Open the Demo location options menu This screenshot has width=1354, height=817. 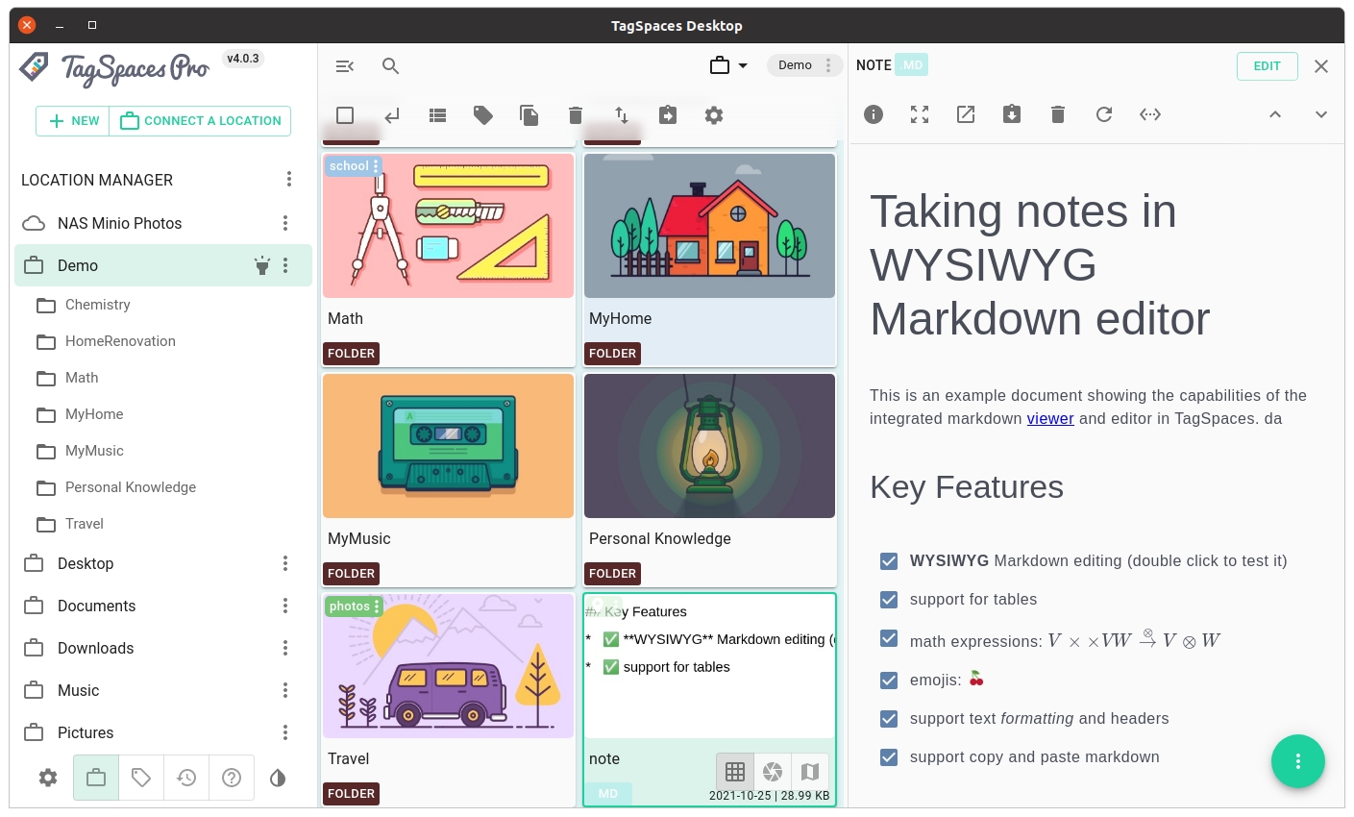click(x=285, y=265)
